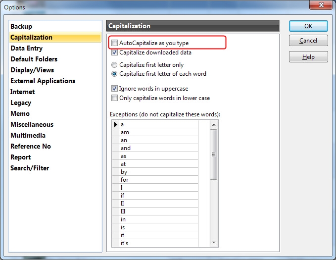Open Help for this dialog
The image size is (336, 260).
pyautogui.click(x=308, y=57)
